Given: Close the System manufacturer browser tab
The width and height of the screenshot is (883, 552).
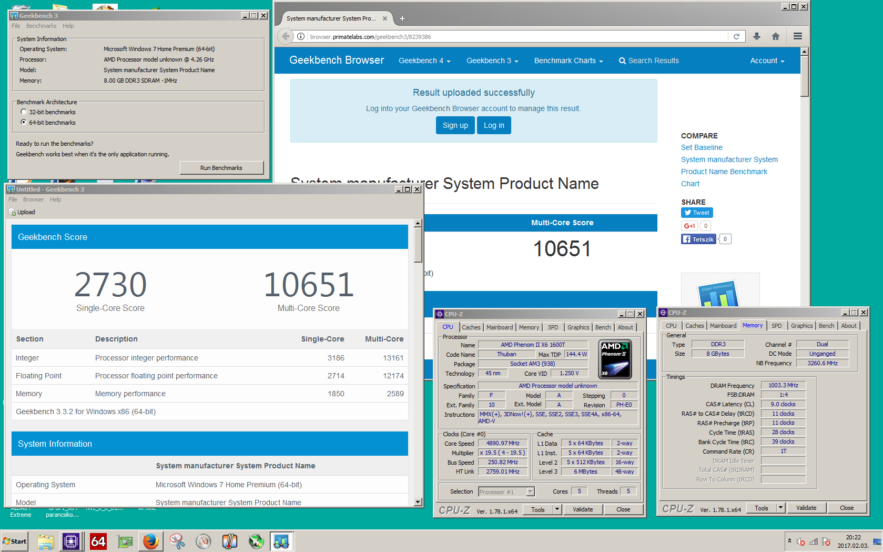Looking at the screenshot, I should [x=385, y=18].
